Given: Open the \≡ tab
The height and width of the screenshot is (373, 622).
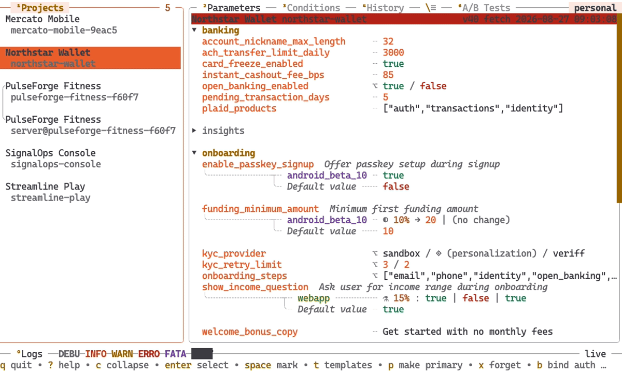Looking at the screenshot, I should 431,8.
